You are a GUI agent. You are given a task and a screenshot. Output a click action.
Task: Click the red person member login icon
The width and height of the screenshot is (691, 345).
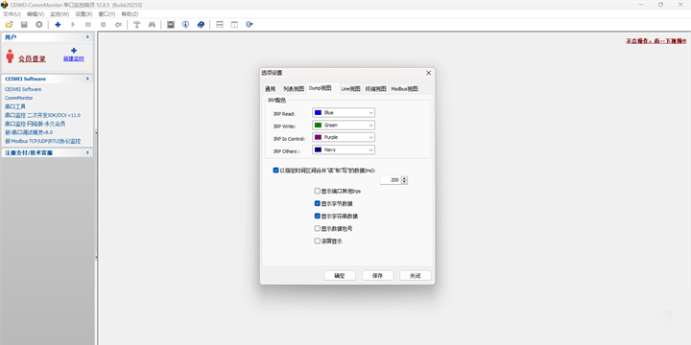point(11,56)
